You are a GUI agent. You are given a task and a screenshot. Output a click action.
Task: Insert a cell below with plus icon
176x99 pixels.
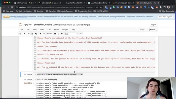(24, 34)
